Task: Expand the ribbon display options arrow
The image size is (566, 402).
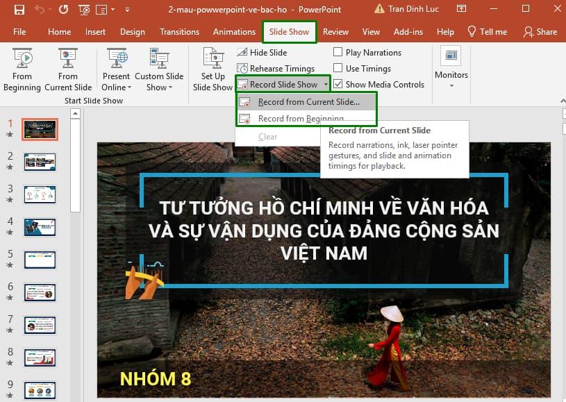Action: (x=127, y=9)
